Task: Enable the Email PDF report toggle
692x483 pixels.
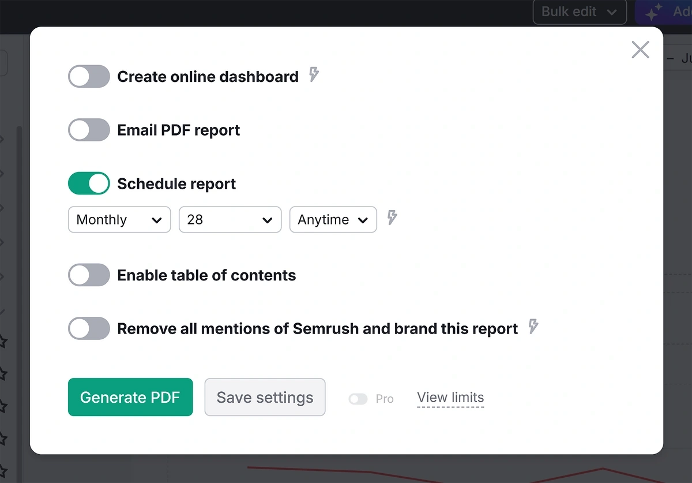Action: click(89, 129)
